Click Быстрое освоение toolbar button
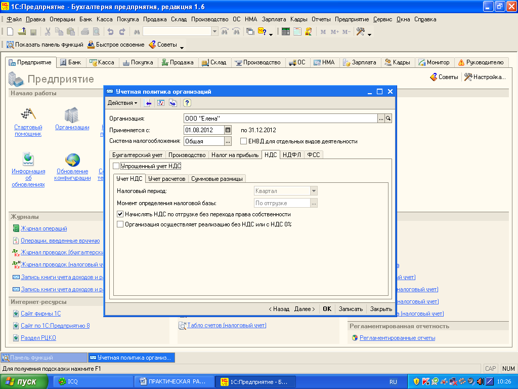Image resolution: width=518 pixels, height=389 pixels. [116, 45]
